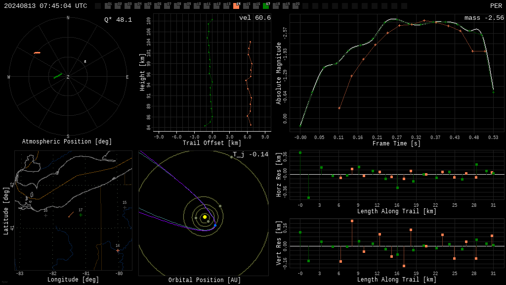The image size is (506, 285).
Task: Click station 17 green cross on map
Action: click(81, 215)
